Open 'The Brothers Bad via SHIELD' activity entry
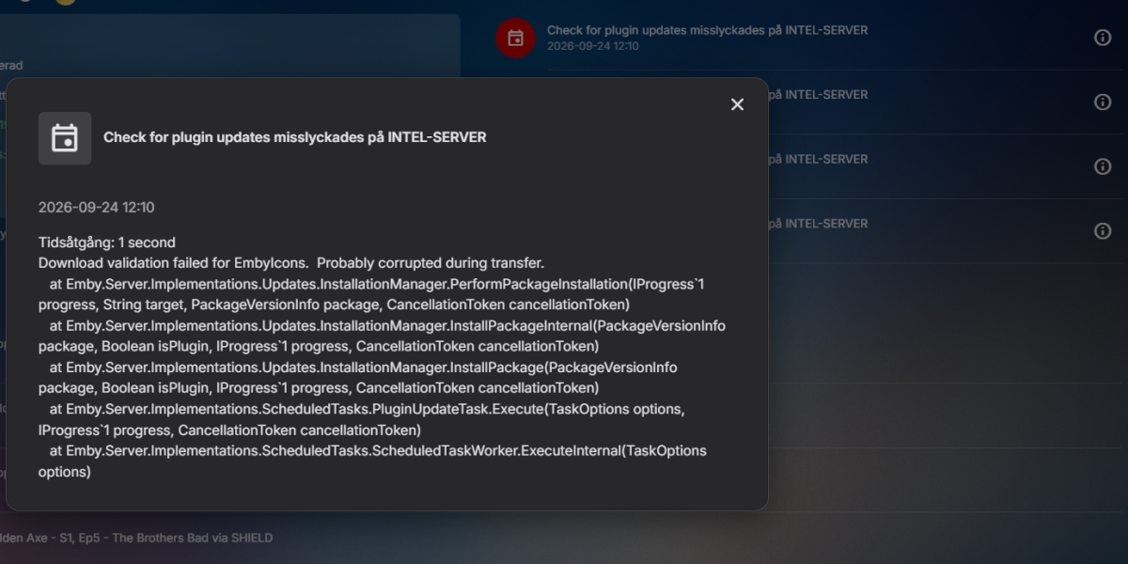Screen dimensions: 1128x564 [x=136, y=538]
